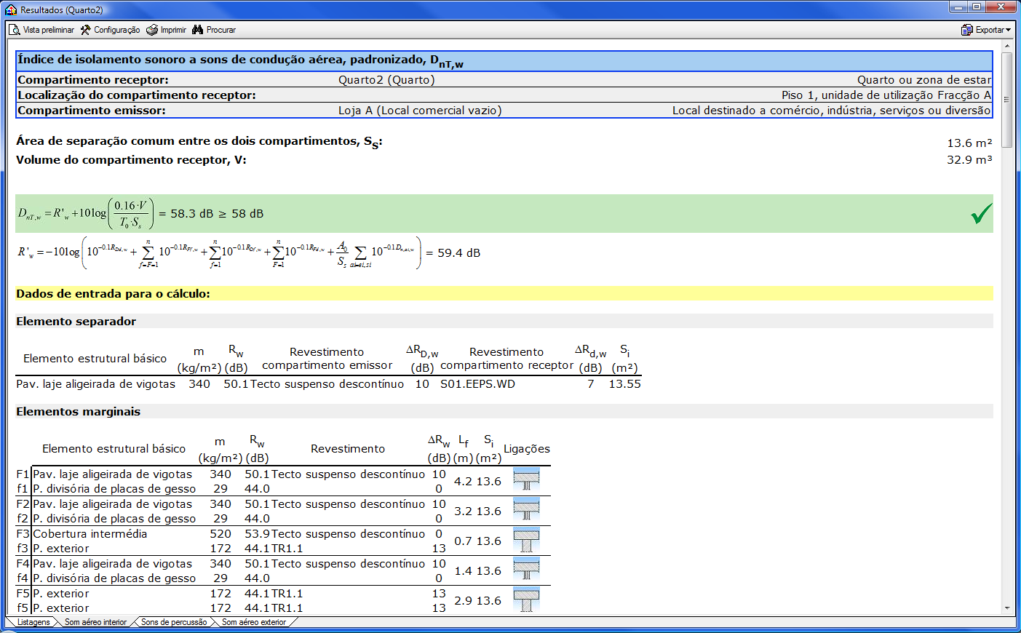Close the Resultados window
Viewport: 1021px width, 633px height.
pyautogui.click(x=1001, y=7)
